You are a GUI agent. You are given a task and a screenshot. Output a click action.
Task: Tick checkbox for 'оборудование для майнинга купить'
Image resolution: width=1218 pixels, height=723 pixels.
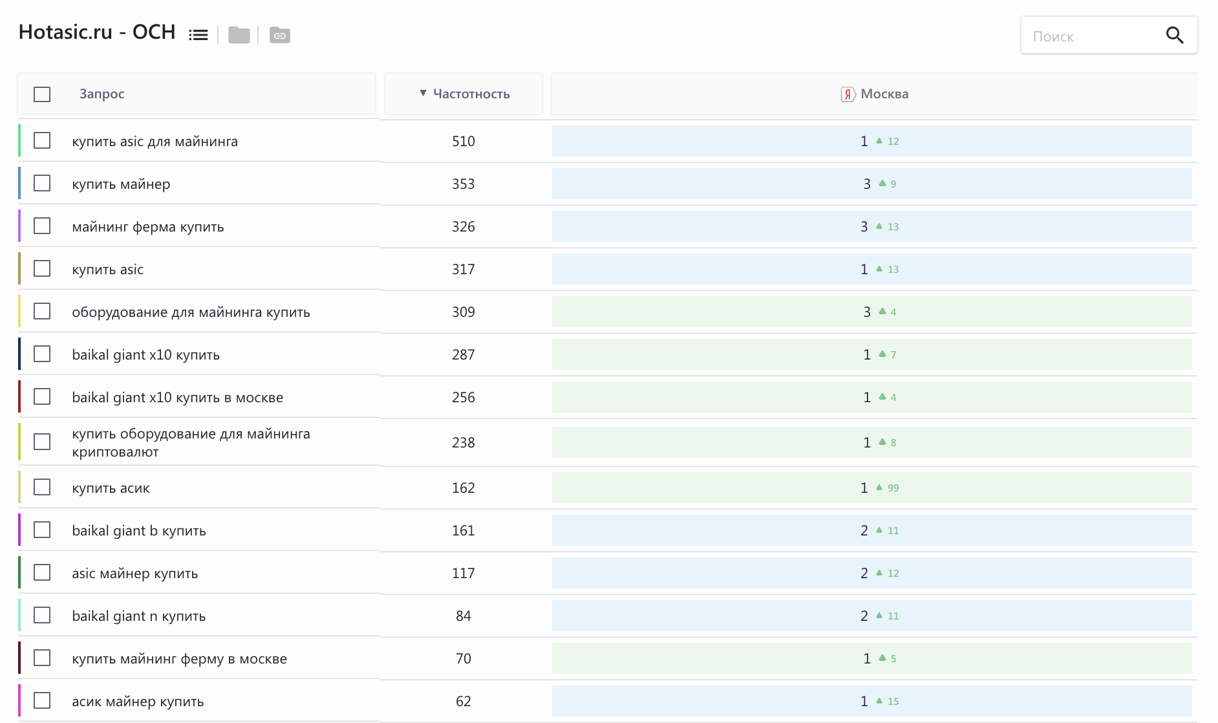click(42, 311)
